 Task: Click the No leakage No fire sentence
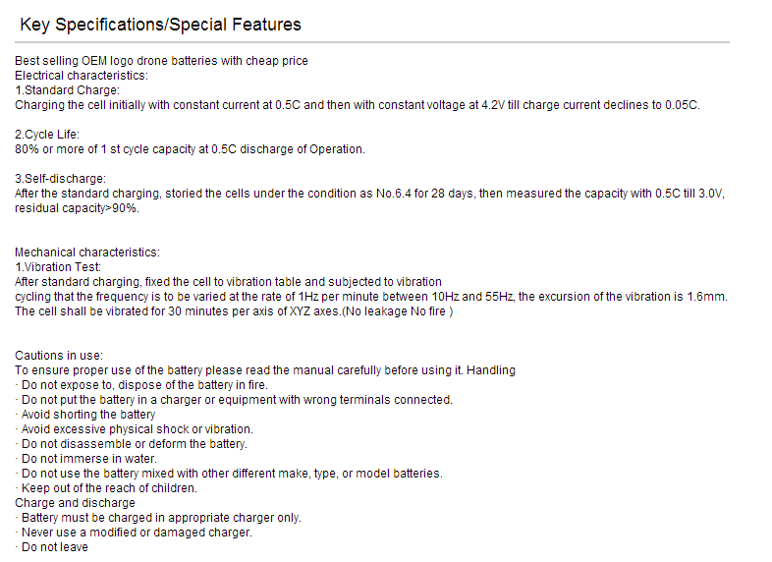click(x=234, y=311)
